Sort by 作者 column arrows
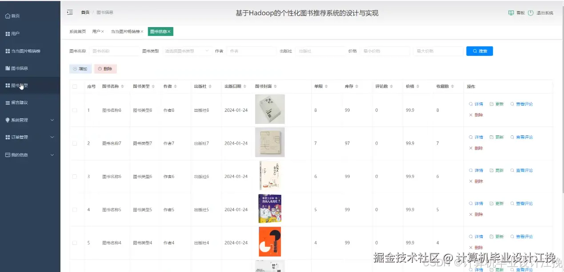 click(176, 87)
